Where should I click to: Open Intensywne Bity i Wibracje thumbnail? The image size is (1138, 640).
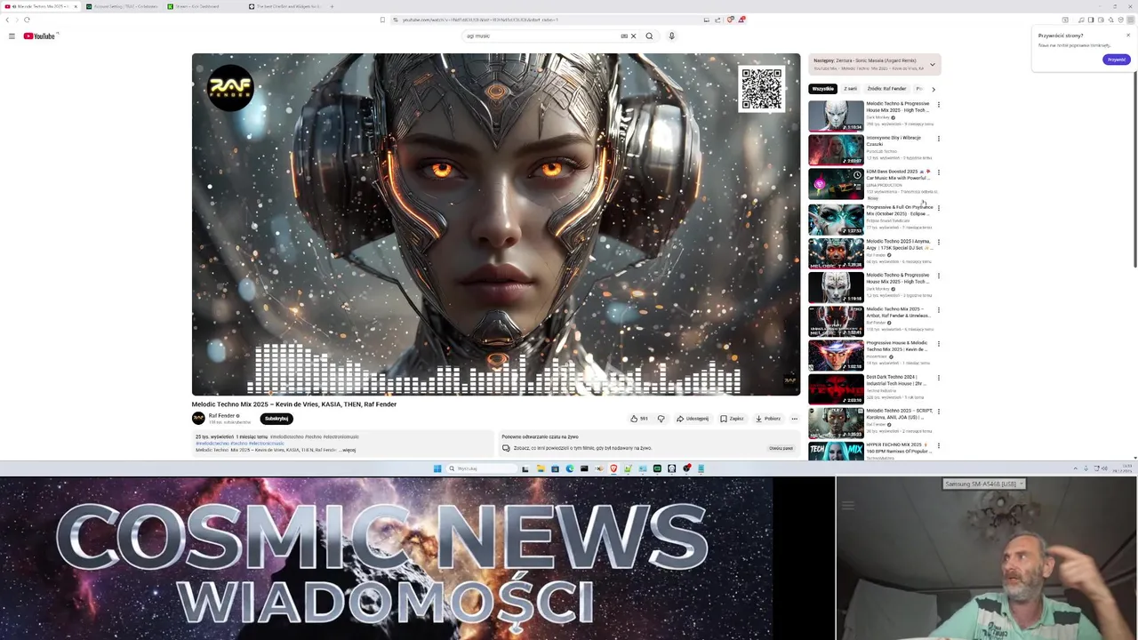pos(836,149)
